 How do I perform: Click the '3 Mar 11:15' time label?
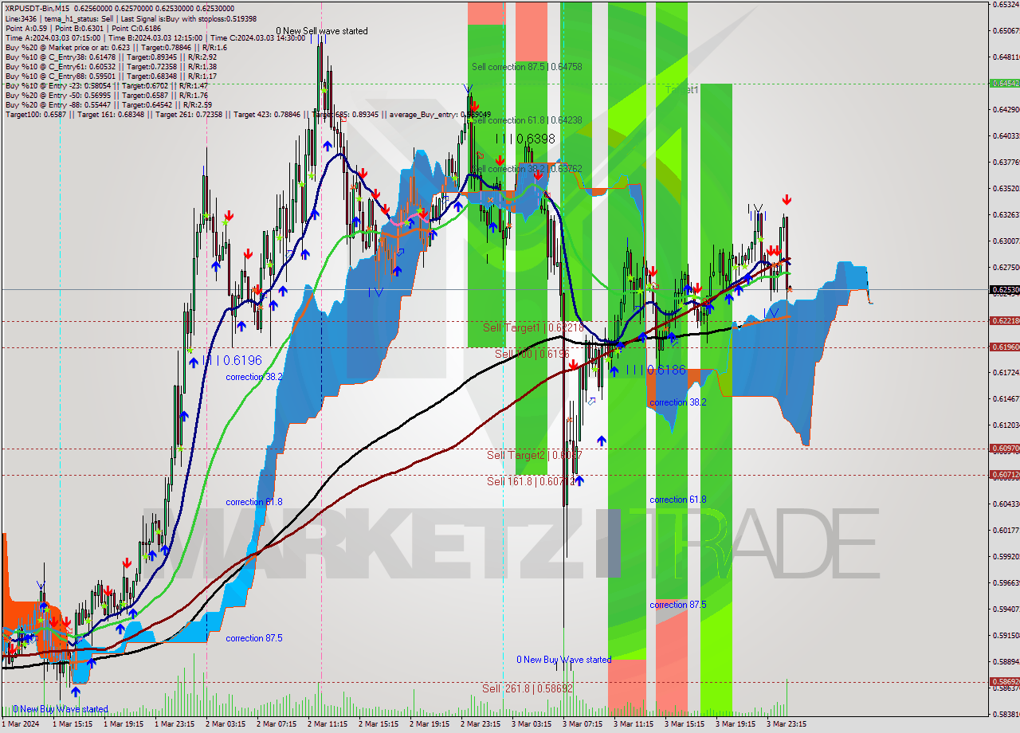pyautogui.click(x=633, y=724)
